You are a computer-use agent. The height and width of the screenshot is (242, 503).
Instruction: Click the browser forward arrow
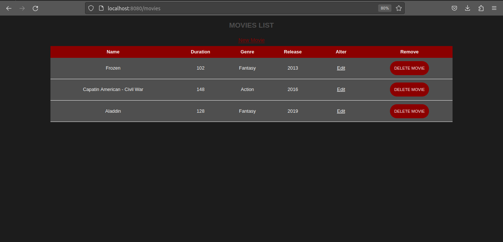(22, 8)
